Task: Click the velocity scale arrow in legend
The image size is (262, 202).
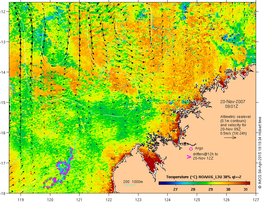Action: click(230, 138)
